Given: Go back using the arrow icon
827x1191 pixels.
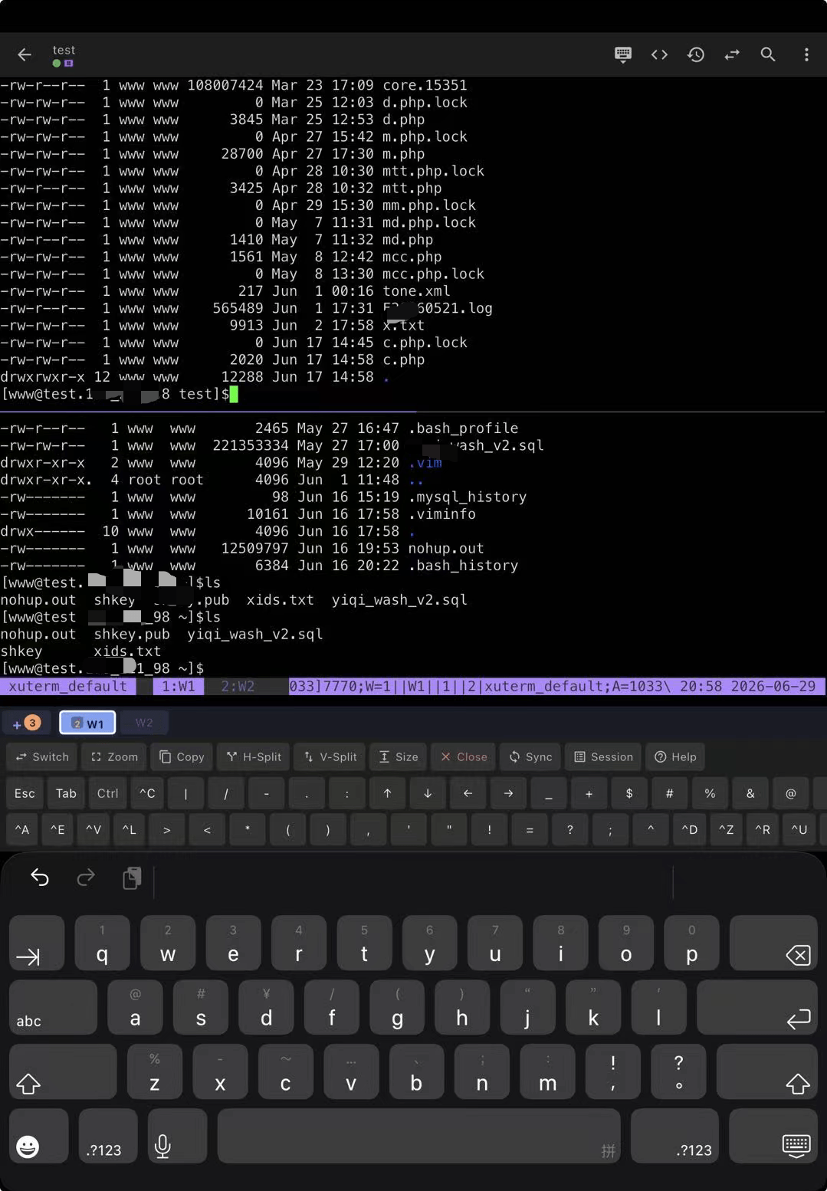Looking at the screenshot, I should click(25, 54).
